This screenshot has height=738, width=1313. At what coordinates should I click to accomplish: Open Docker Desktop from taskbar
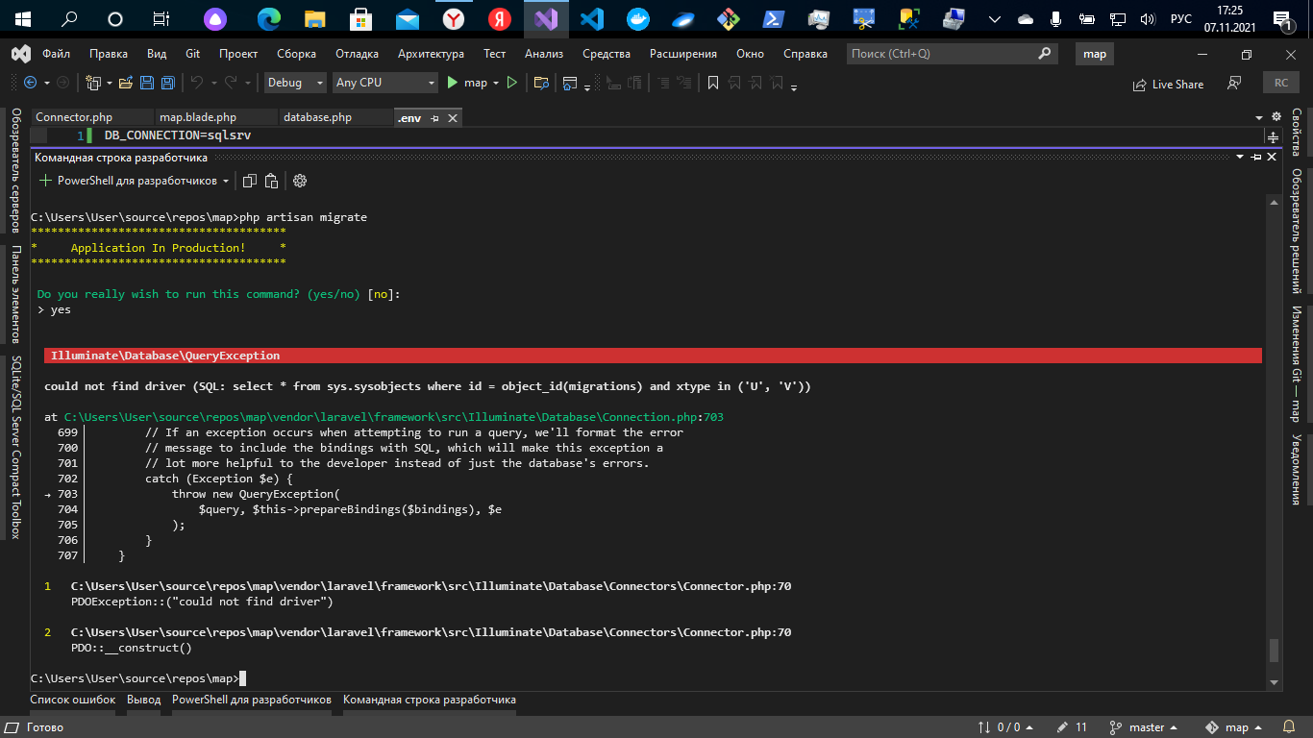coord(636,18)
